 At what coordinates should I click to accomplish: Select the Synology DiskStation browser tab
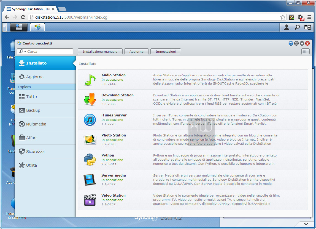click(x=30, y=9)
